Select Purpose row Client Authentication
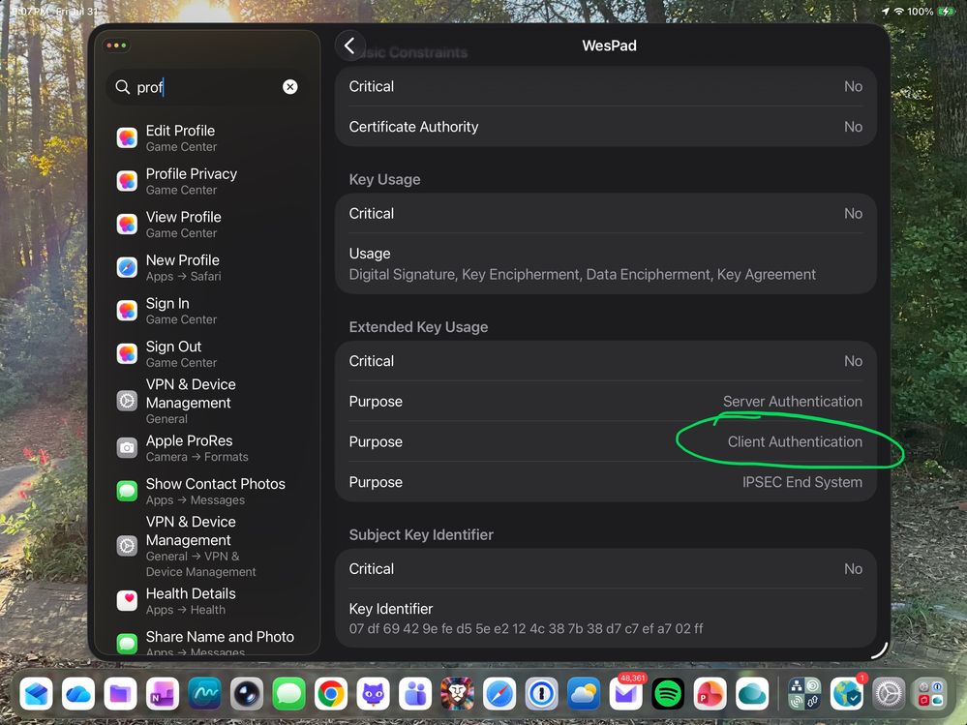This screenshot has width=967, height=725. click(606, 441)
